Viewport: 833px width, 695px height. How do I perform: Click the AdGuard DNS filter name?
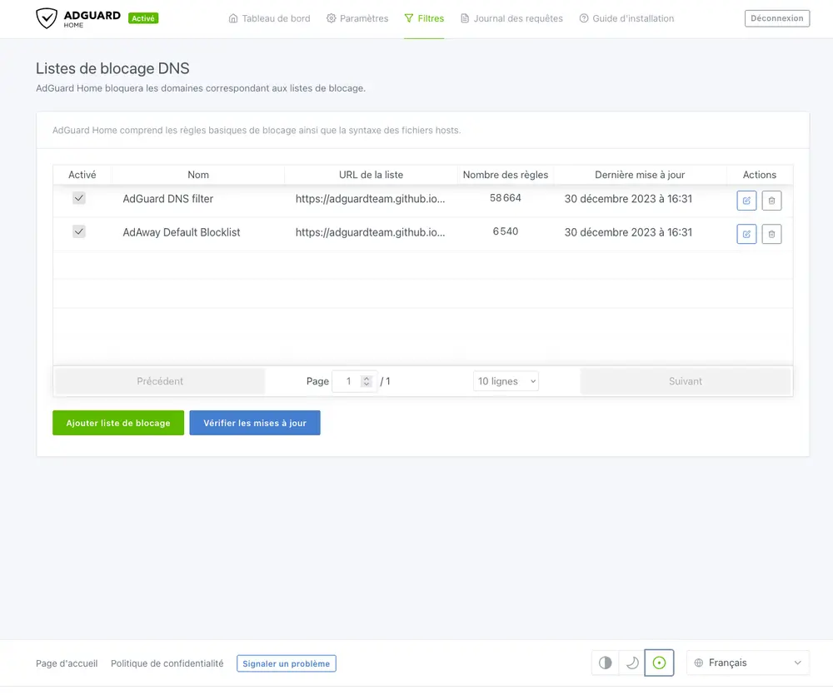tap(168, 199)
